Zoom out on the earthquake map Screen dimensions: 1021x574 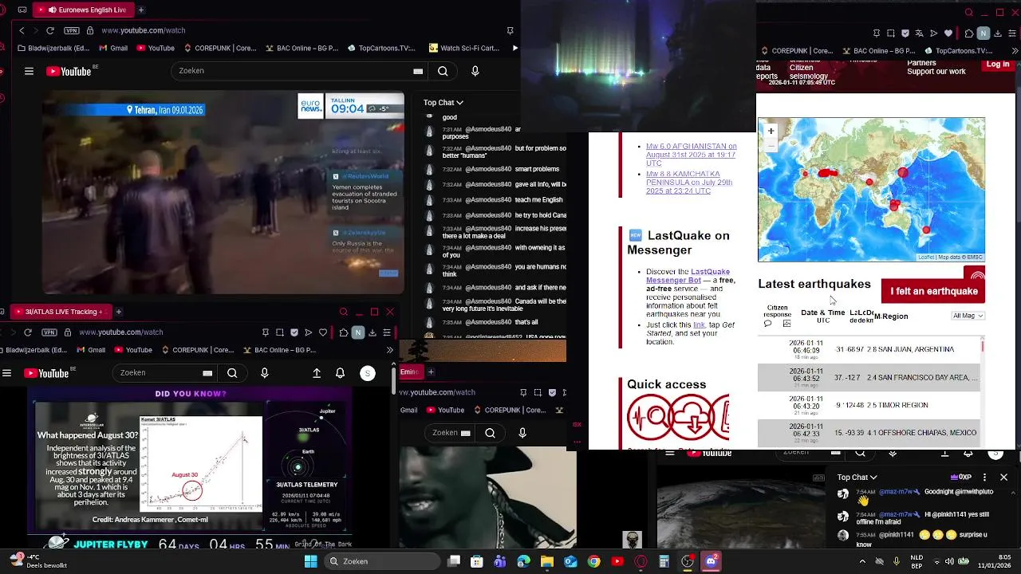771,144
